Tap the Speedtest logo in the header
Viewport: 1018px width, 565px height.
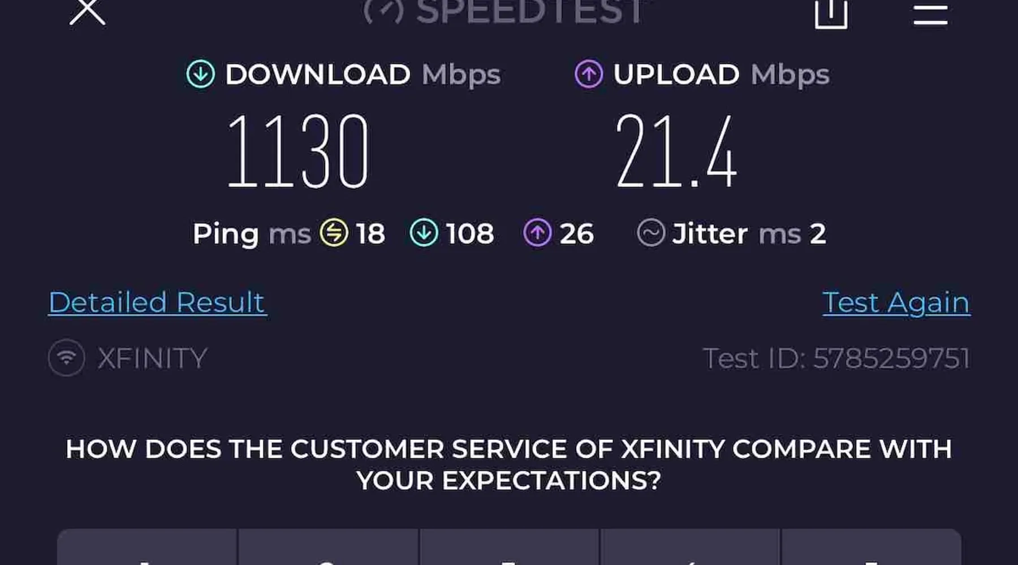[x=503, y=11]
